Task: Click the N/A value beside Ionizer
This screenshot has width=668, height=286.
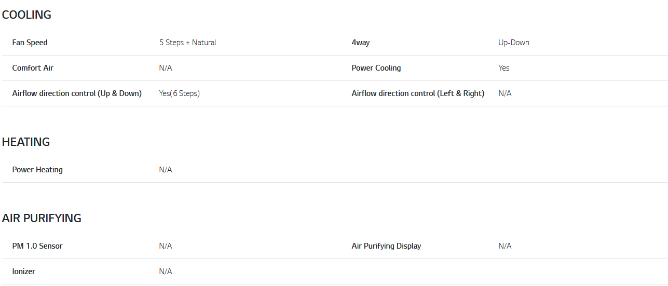Action: (166, 271)
